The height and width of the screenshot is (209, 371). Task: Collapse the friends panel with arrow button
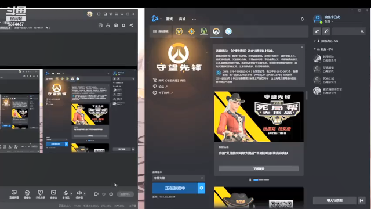pyautogui.click(x=362, y=200)
